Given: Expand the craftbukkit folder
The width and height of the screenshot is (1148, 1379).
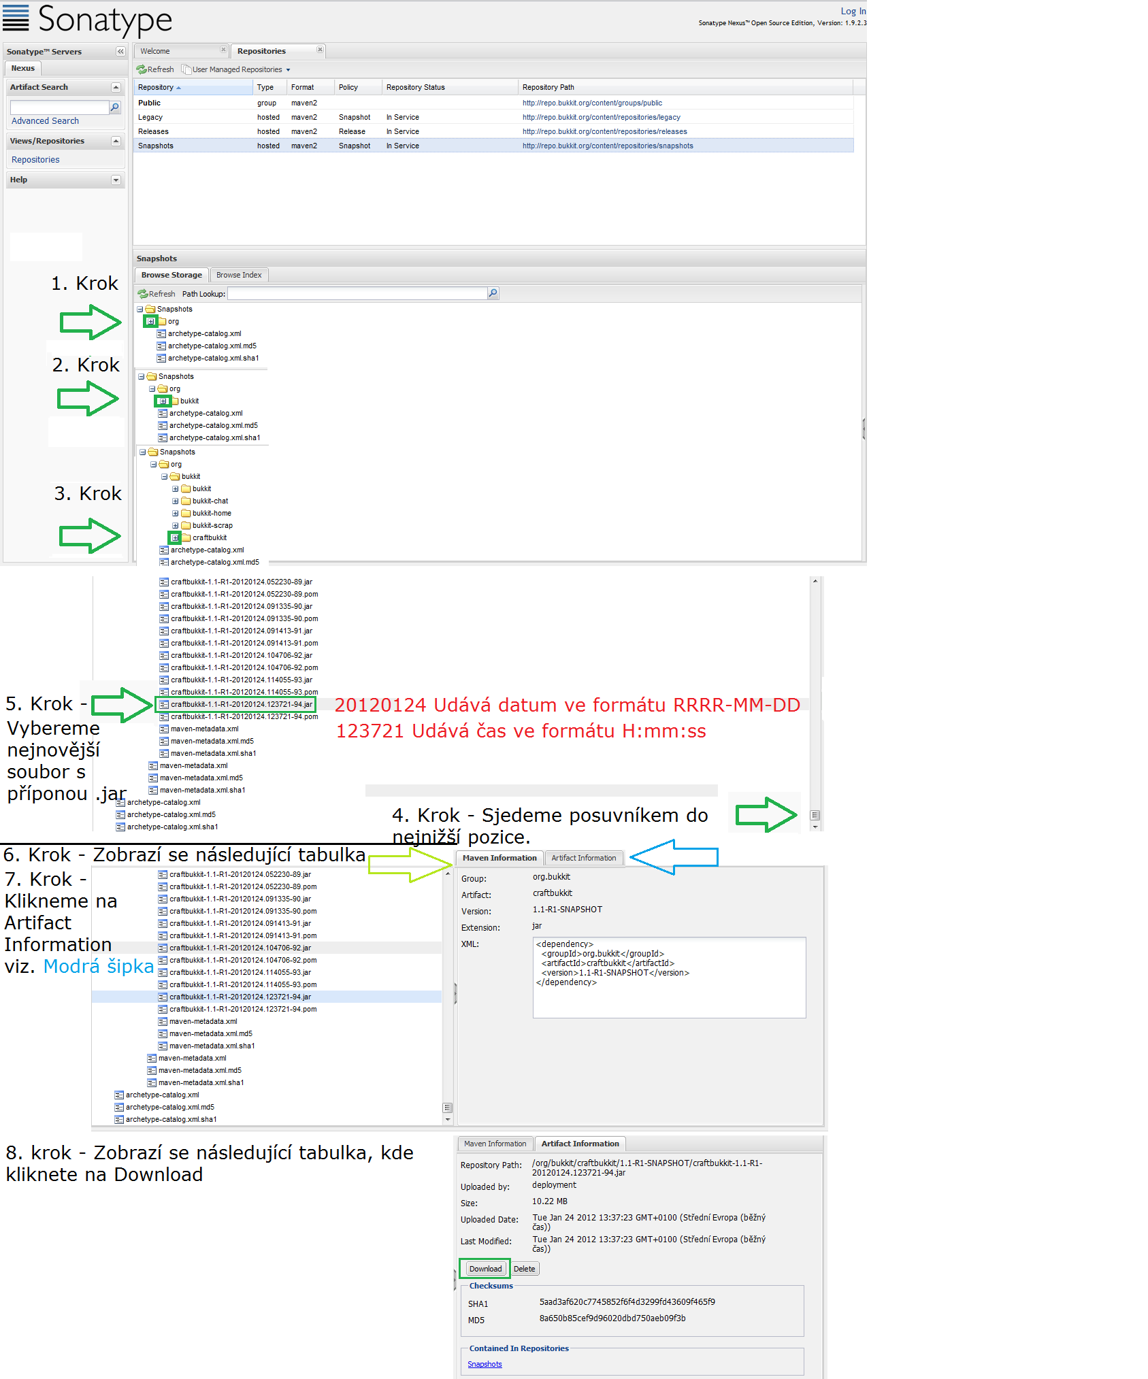Looking at the screenshot, I should tap(175, 537).
